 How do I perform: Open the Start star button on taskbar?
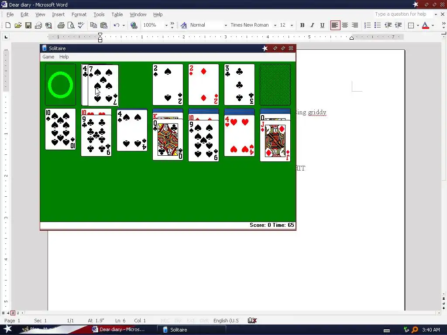tap(8, 329)
